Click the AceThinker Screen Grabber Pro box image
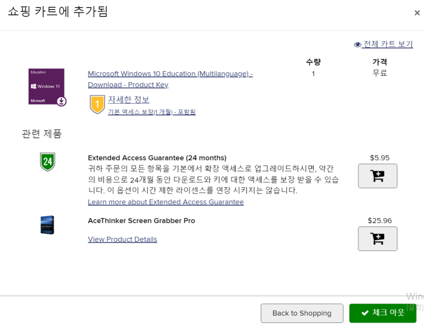The width and height of the screenshot is (424, 327). pyautogui.click(x=47, y=225)
